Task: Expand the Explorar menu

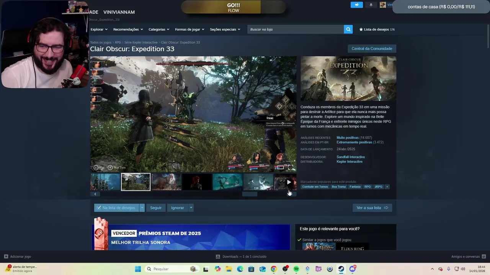Action: point(99,29)
